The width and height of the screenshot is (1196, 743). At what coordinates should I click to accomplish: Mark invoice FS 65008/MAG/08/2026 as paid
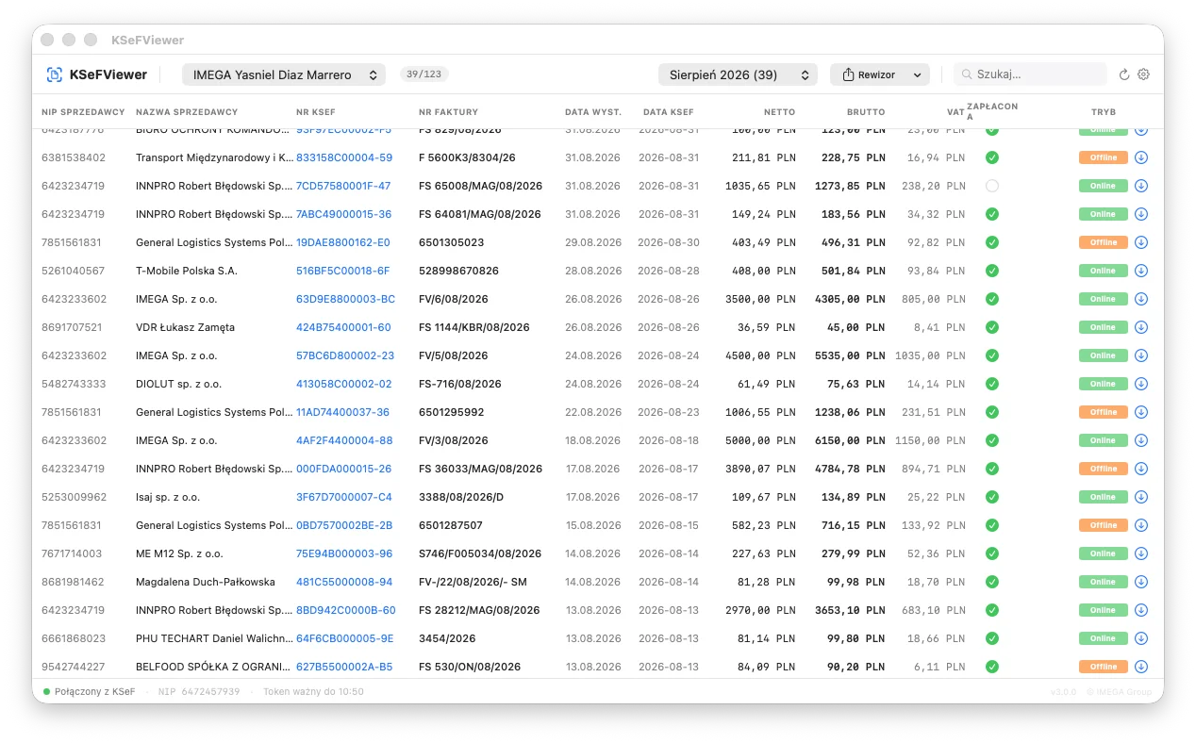992,186
